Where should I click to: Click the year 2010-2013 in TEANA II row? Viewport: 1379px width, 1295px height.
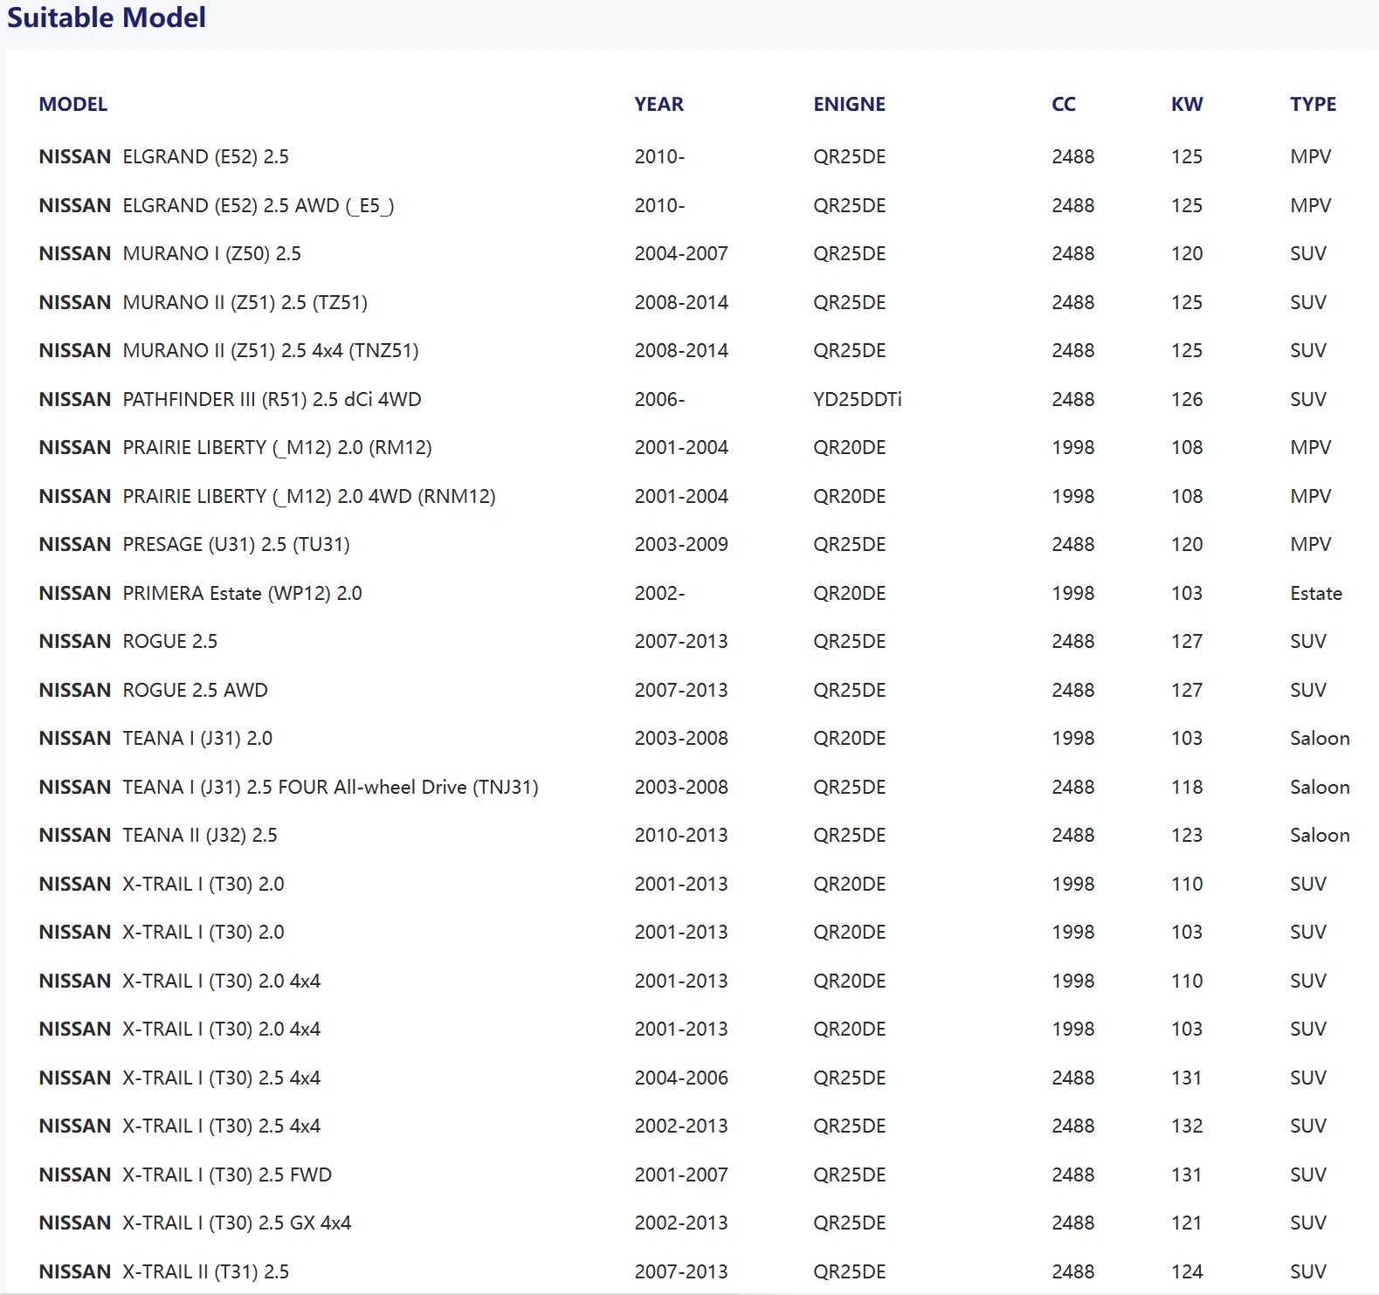tap(681, 836)
